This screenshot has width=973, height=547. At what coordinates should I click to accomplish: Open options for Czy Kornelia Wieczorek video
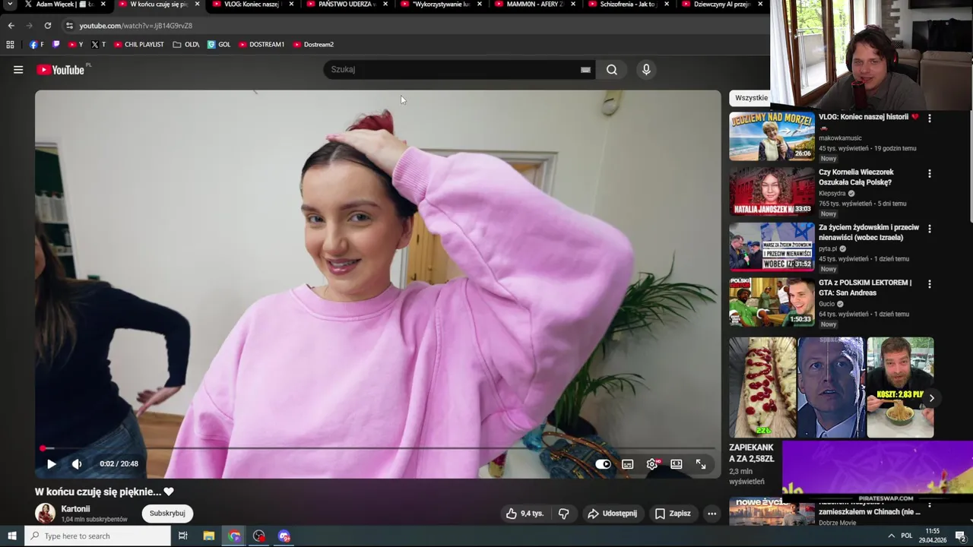point(929,173)
